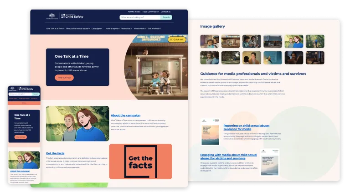Viewport: 350px width, 196px height.
Task: Click the Search button in mobile view
Action: [36, 94]
